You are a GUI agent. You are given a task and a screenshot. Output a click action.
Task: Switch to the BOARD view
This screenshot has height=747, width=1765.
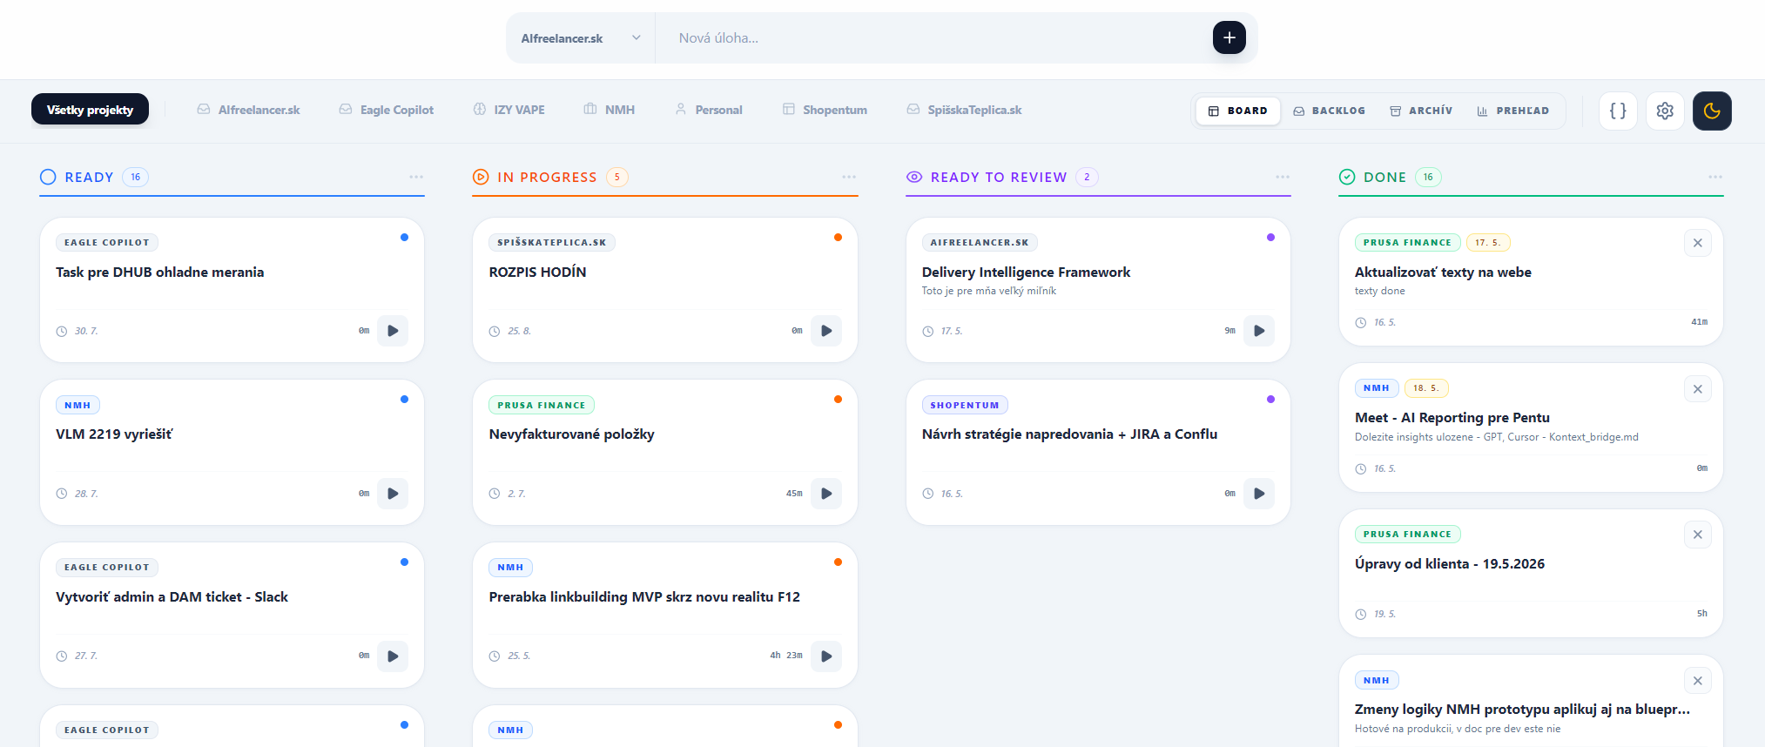coord(1237,111)
